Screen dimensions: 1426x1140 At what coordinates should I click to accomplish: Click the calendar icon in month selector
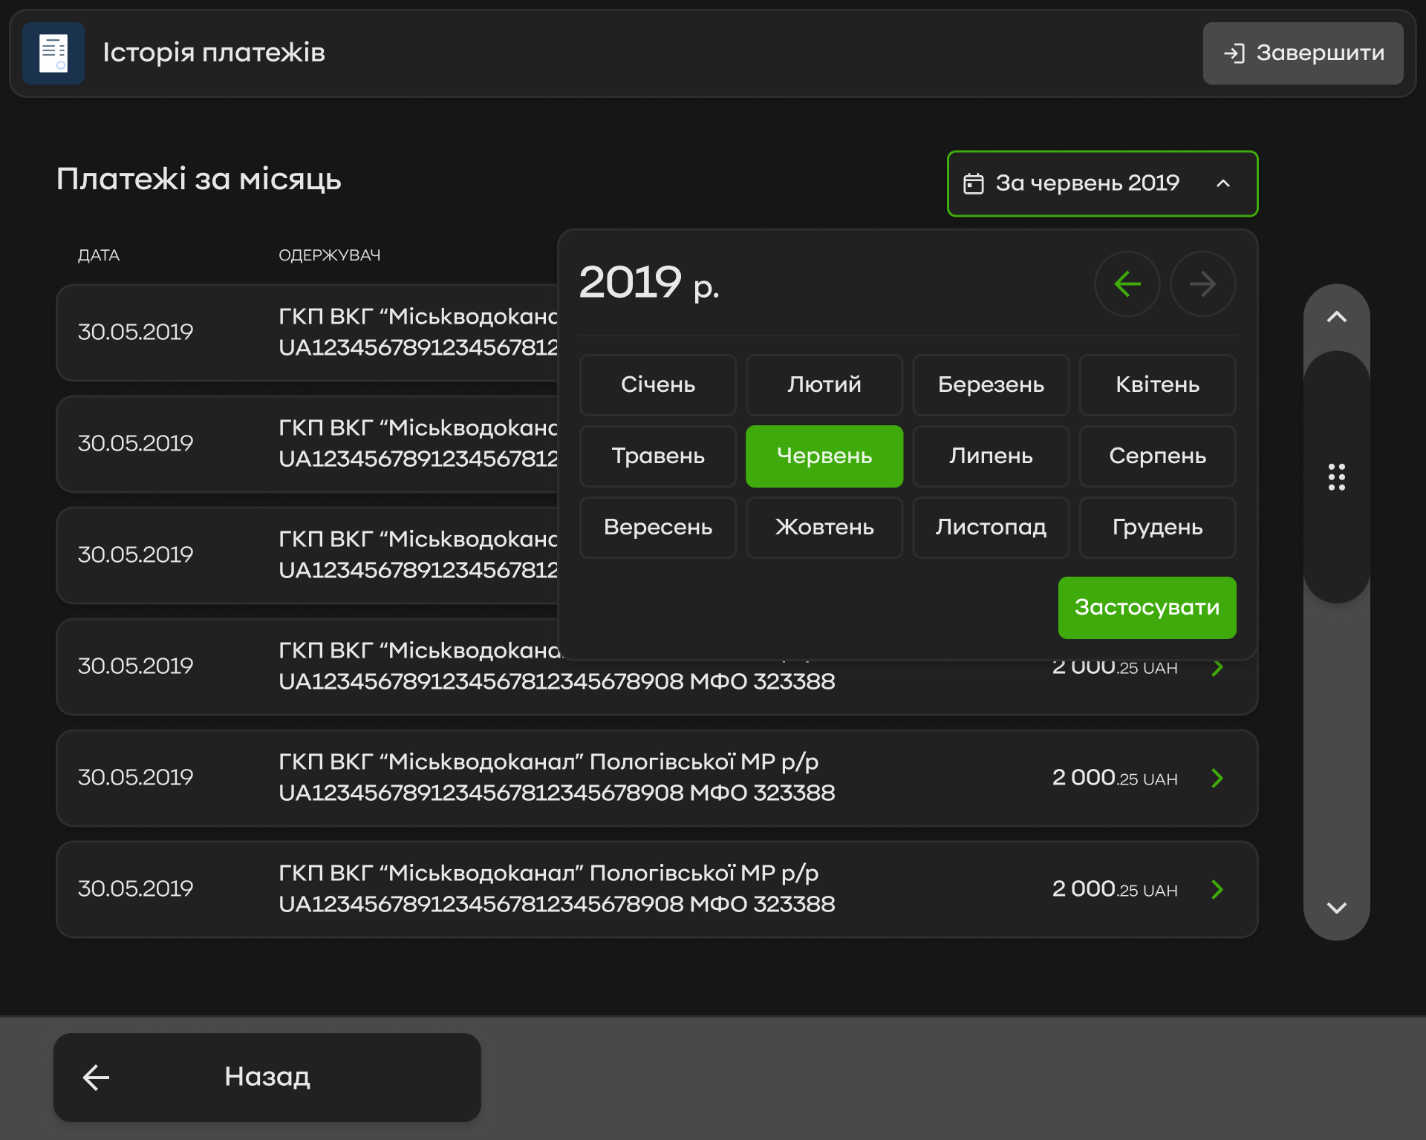point(973,183)
